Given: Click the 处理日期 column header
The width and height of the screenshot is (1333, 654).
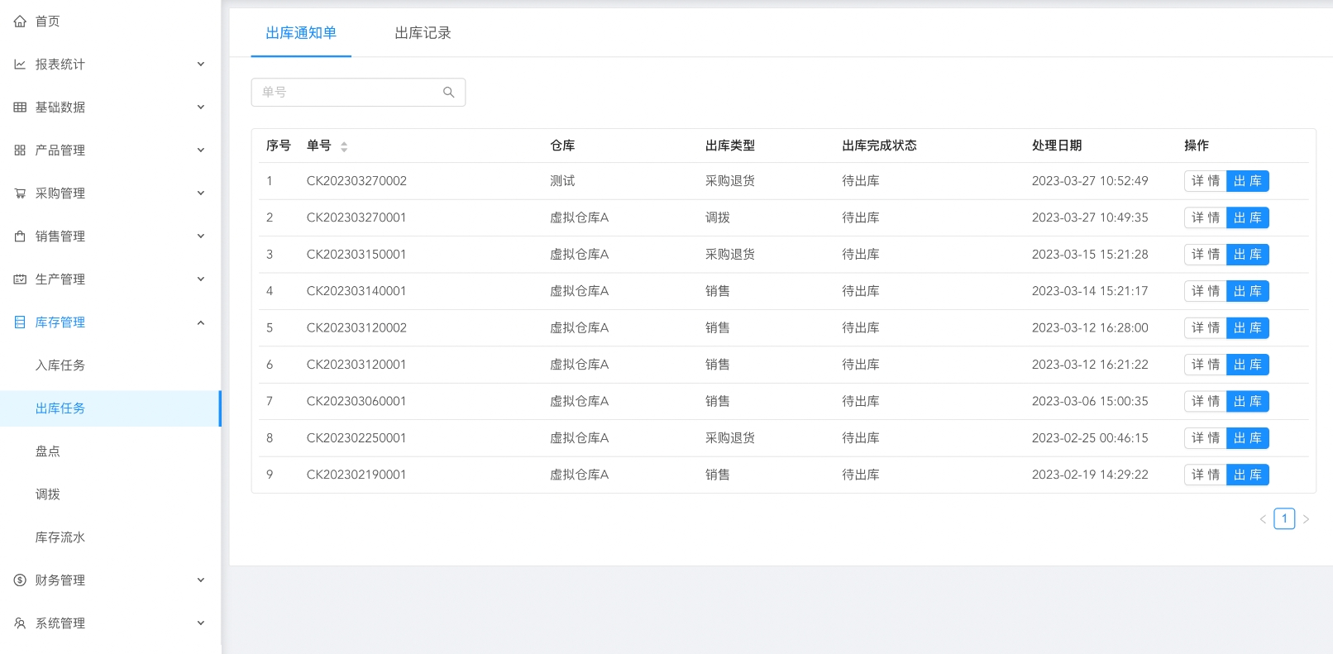Looking at the screenshot, I should (x=1057, y=146).
